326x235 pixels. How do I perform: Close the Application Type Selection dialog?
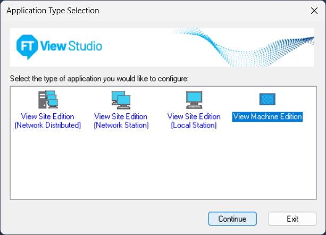pos(313,11)
